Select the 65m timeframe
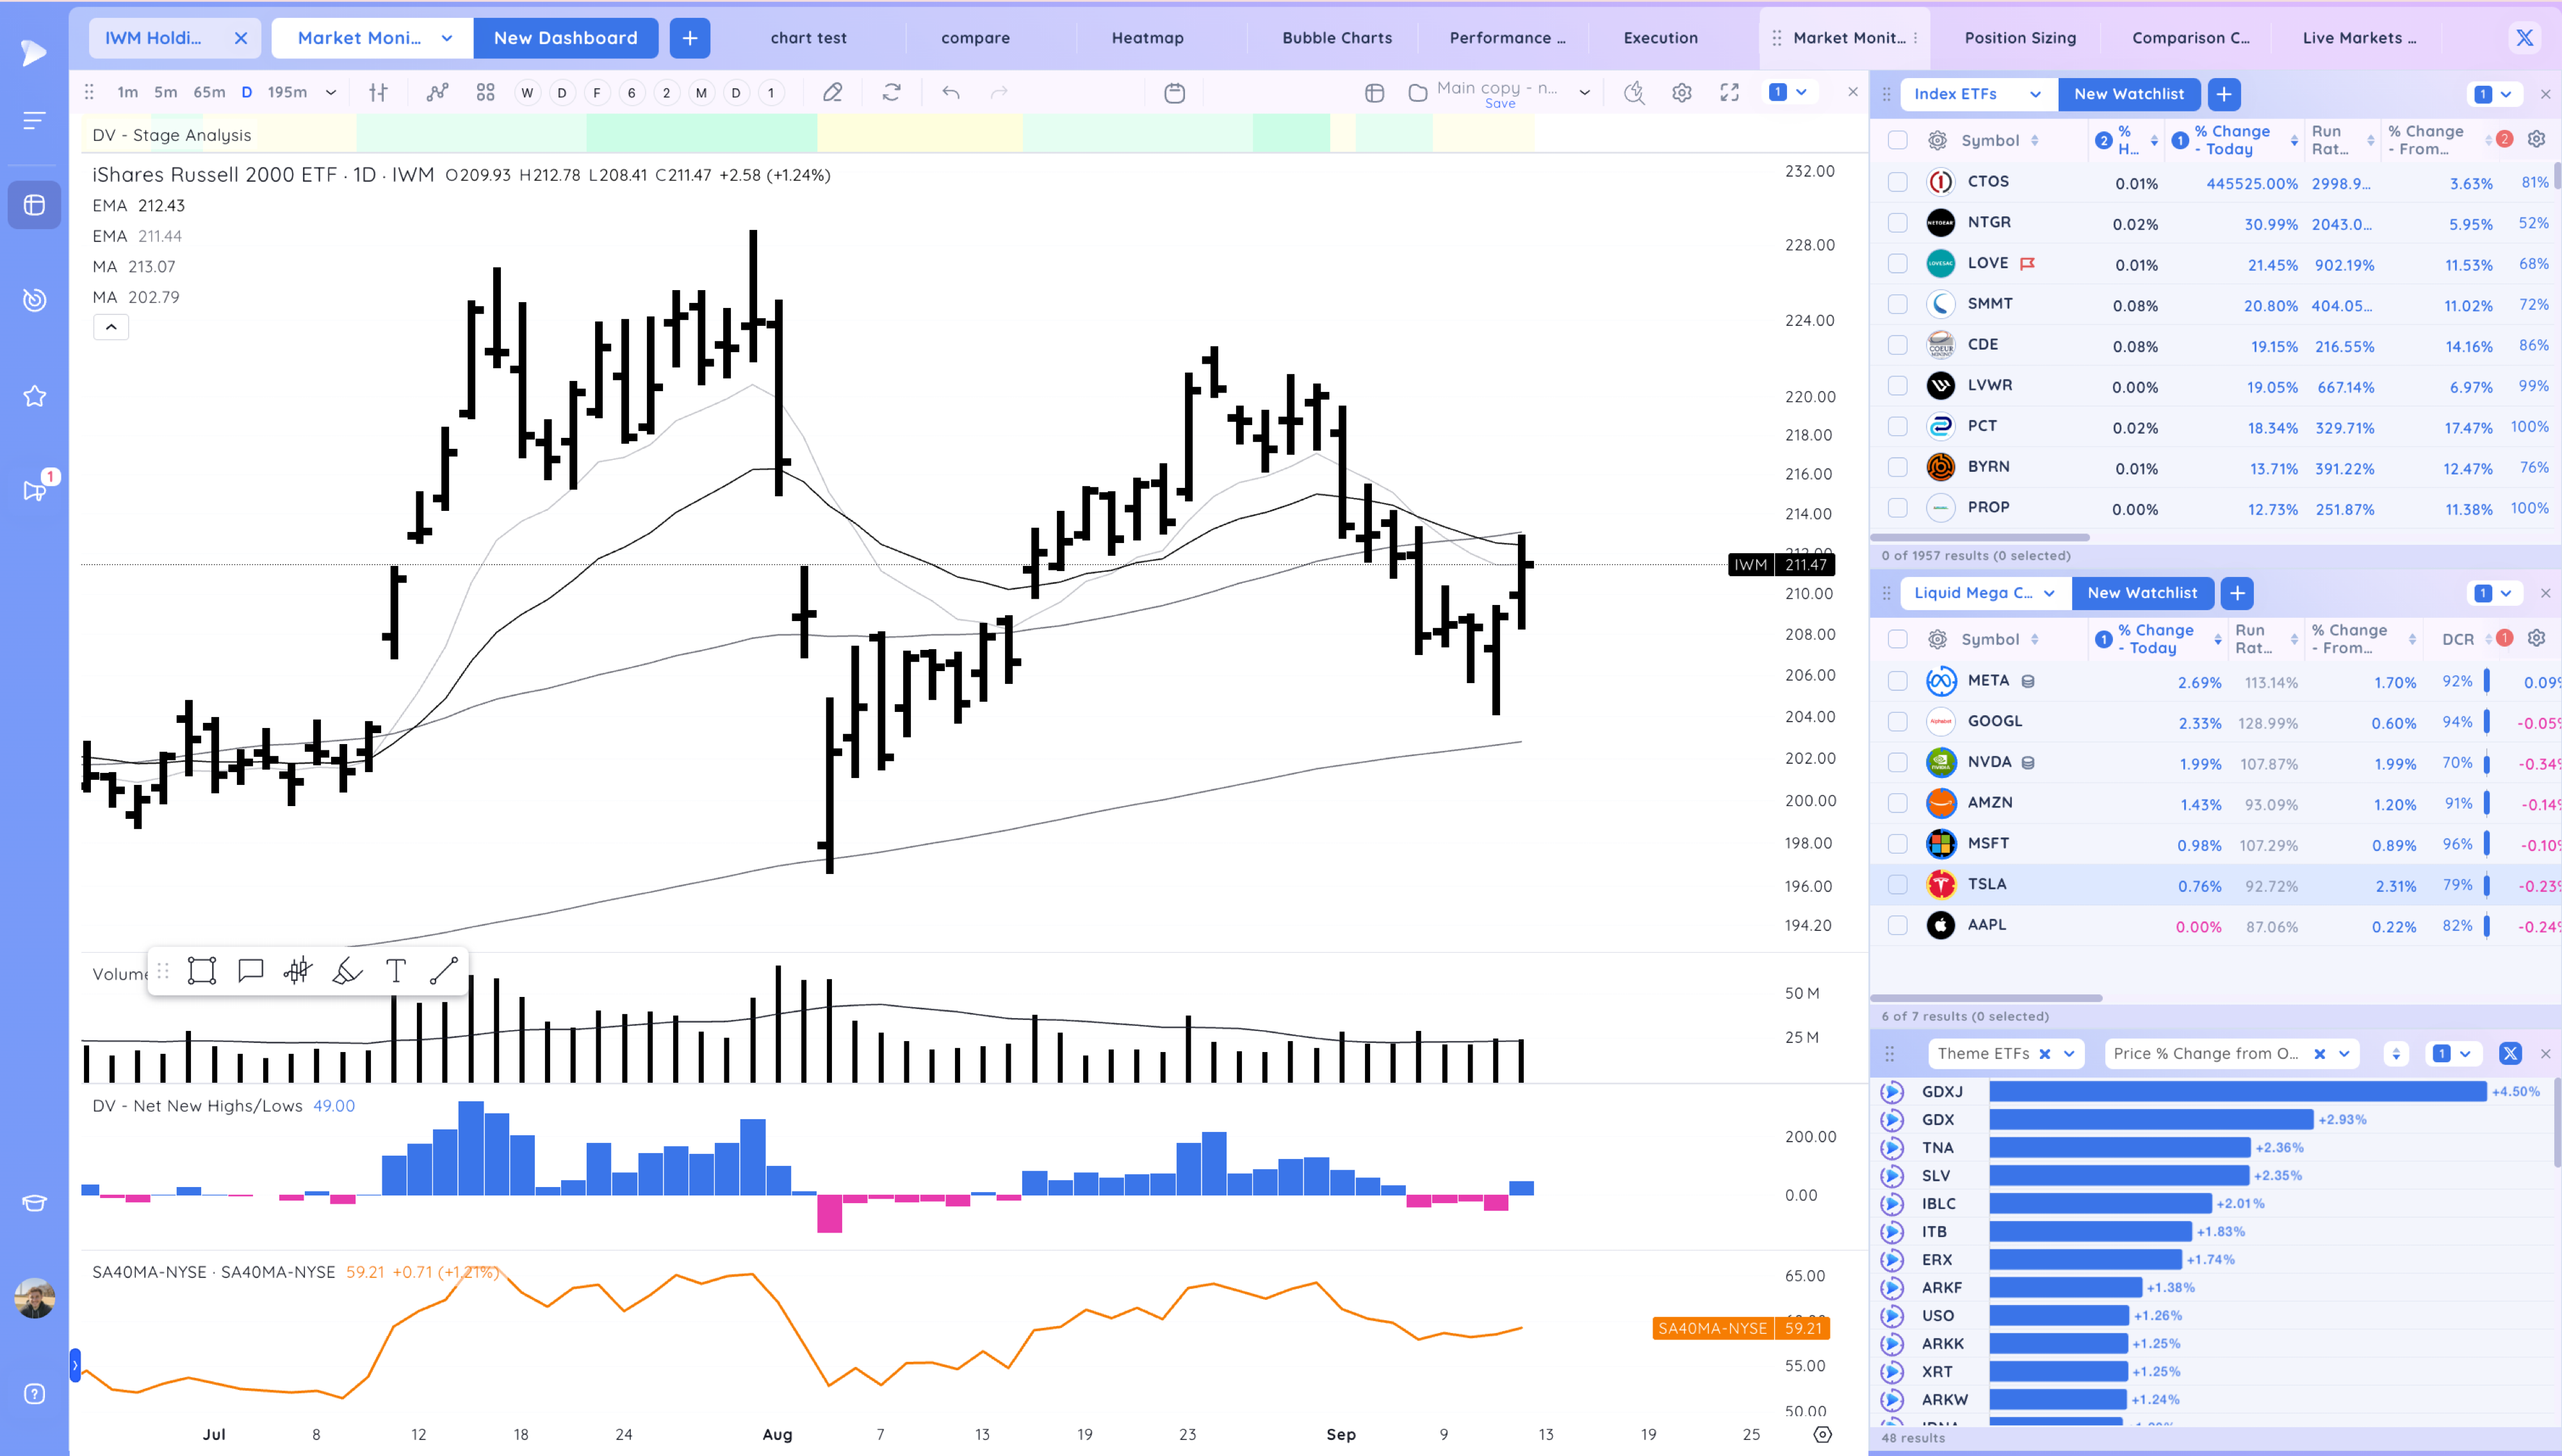The image size is (2562, 1456). click(x=209, y=92)
